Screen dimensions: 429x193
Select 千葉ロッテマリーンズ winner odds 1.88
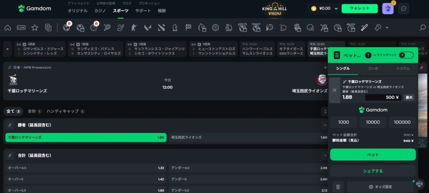click(86, 137)
